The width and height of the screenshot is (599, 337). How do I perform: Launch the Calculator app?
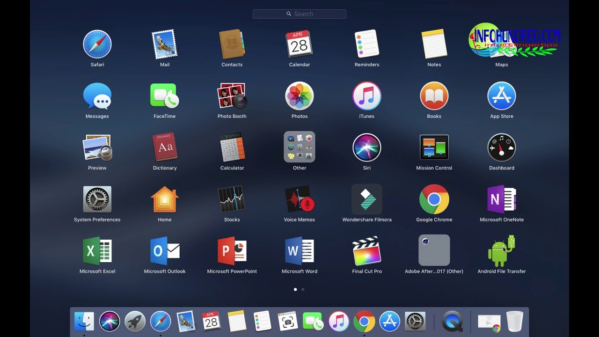(x=232, y=147)
